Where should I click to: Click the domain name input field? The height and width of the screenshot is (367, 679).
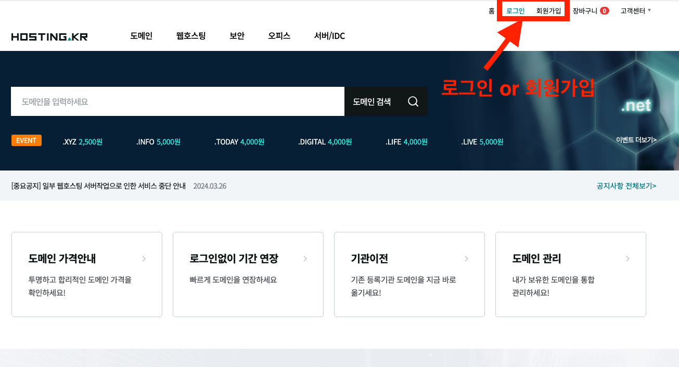[x=177, y=101]
